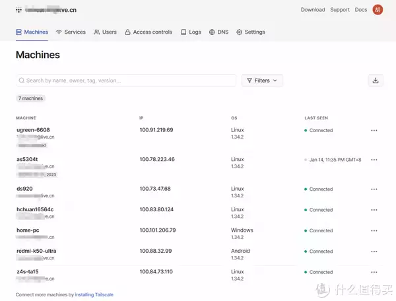This screenshot has width=396, height=301.
Task: Select IP address 100.78.223.46
Action: tap(157, 159)
